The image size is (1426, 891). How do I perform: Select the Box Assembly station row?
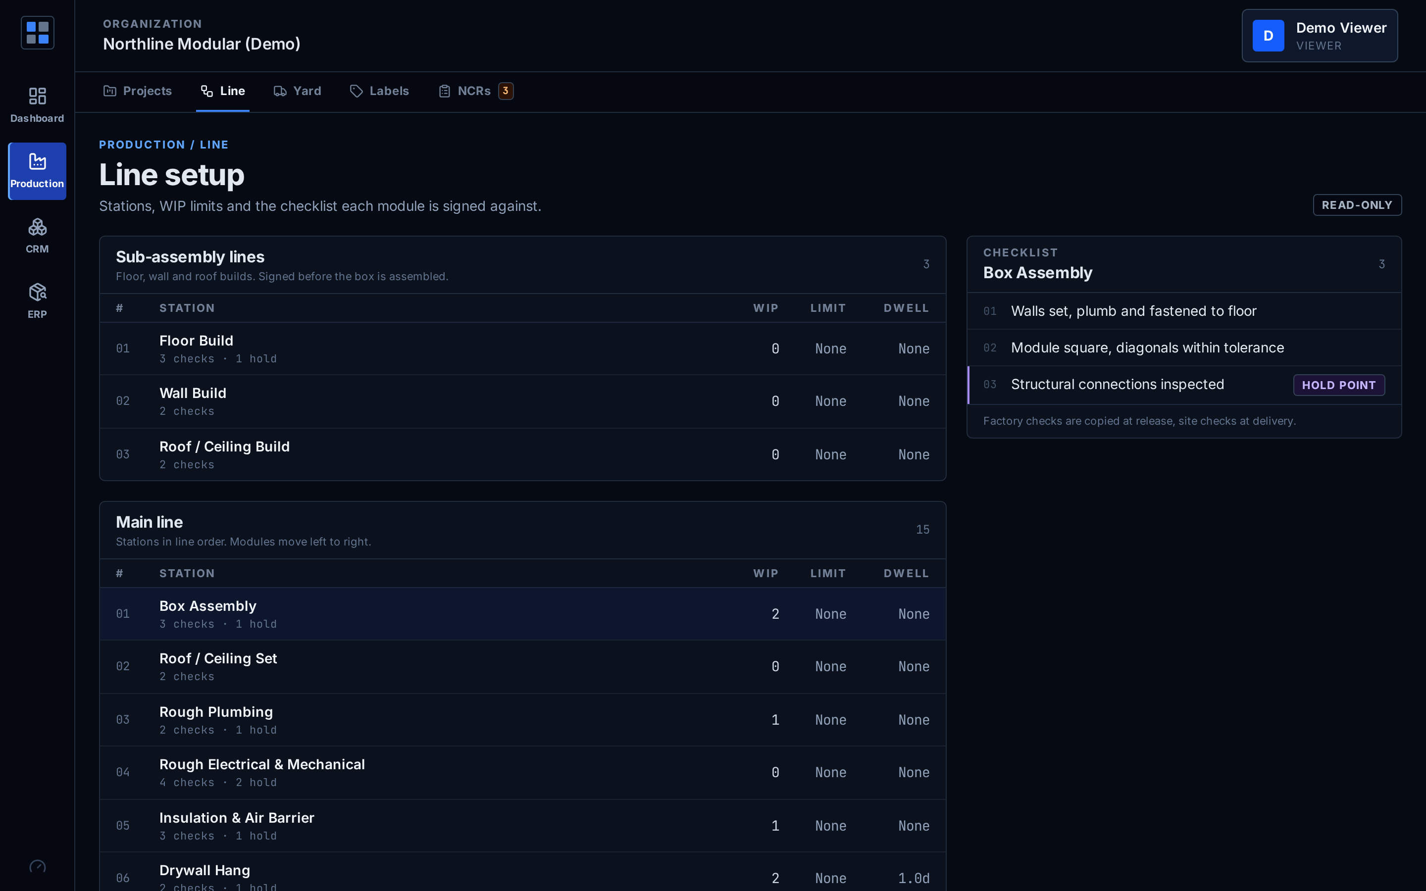[523, 614]
